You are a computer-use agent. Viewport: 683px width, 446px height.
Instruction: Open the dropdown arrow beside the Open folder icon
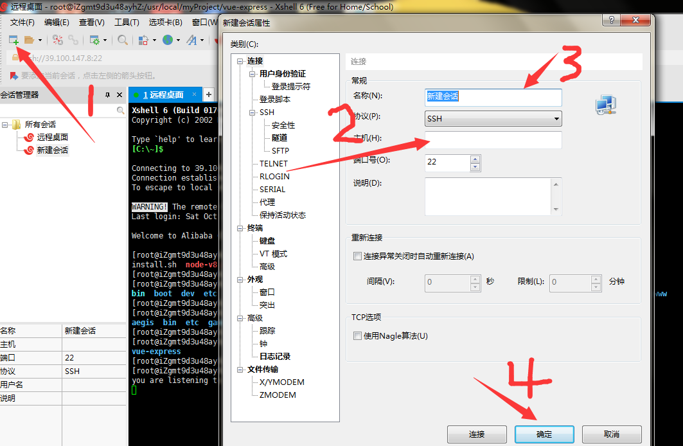coord(40,40)
